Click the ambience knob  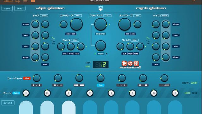point(100,24)
